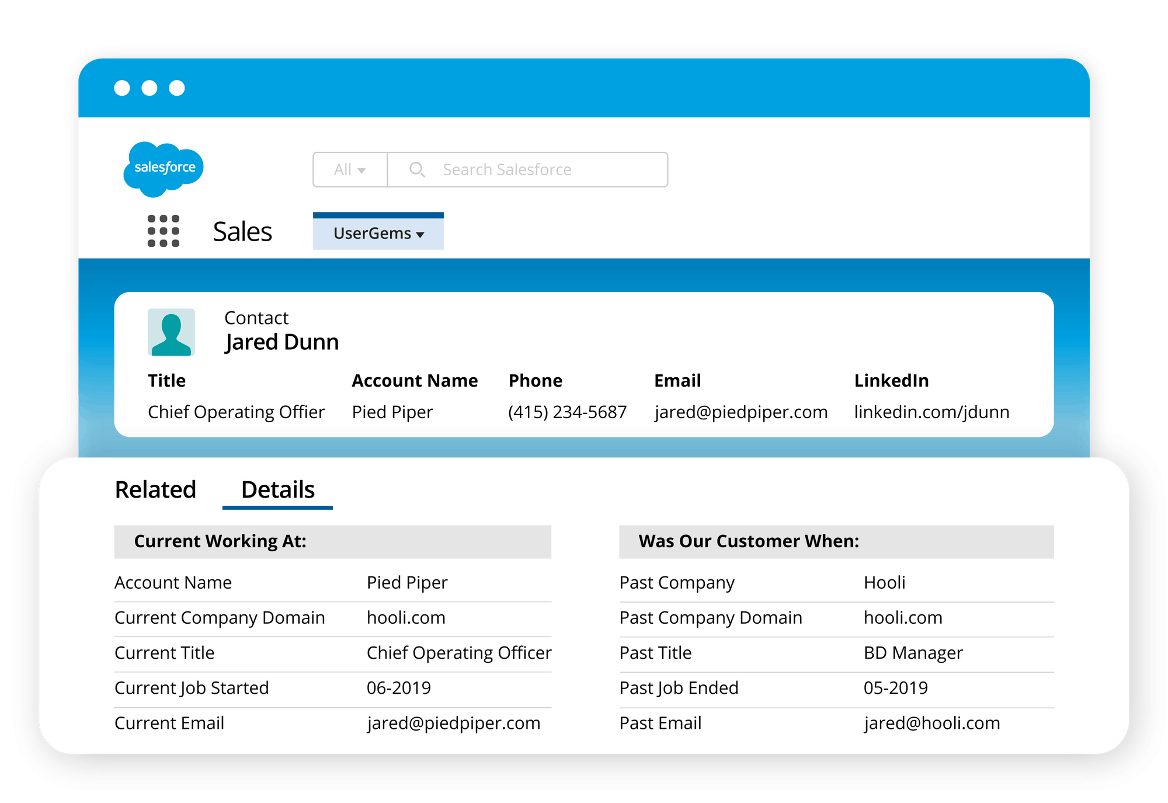Click the Pied Piper account name
This screenshot has width=1168, height=803.
point(392,412)
